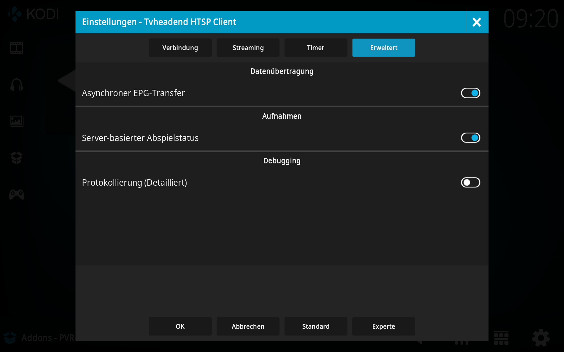Click the Debugging section heading
Screen dimensions: 564x352
282,161
